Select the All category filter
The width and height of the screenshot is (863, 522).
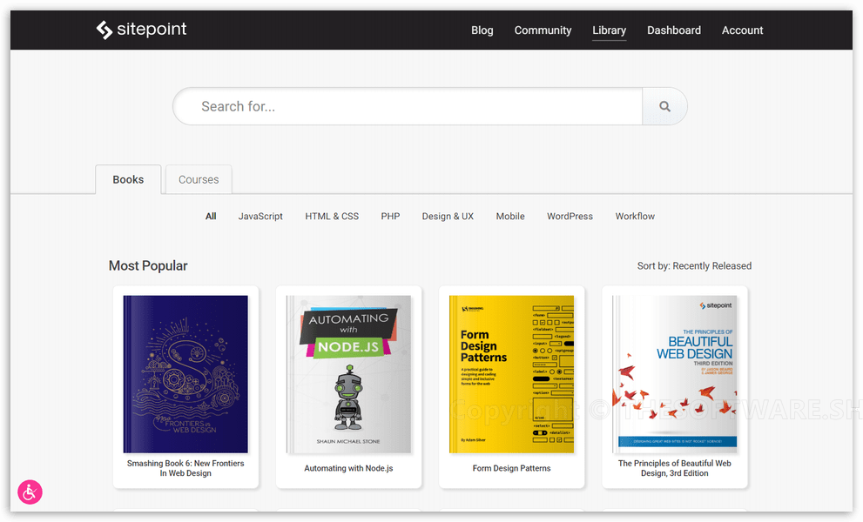[211, 216]
